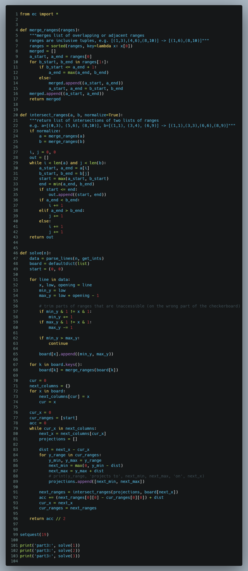Click 'start = max(a_start, b_start)' line
Screen dimensions: 248x571
74,179
